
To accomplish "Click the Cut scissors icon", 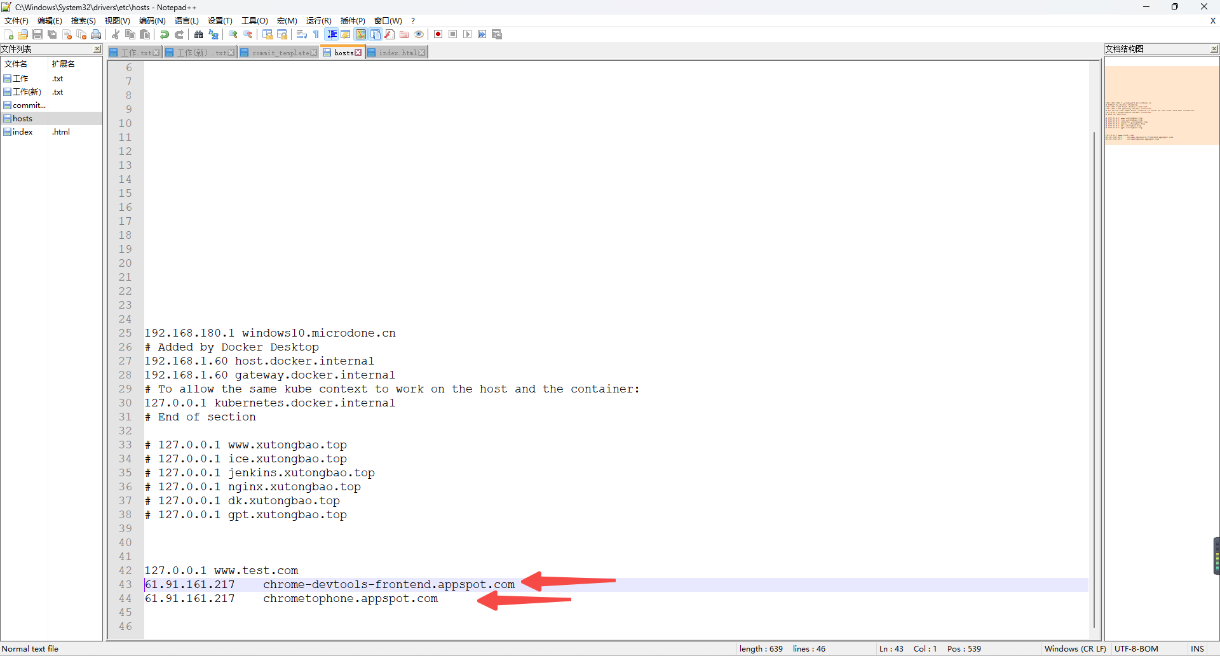I will 116,34.
